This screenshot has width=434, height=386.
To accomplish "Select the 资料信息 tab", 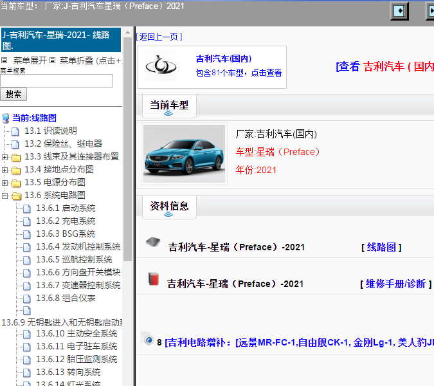I will point(169,207).
